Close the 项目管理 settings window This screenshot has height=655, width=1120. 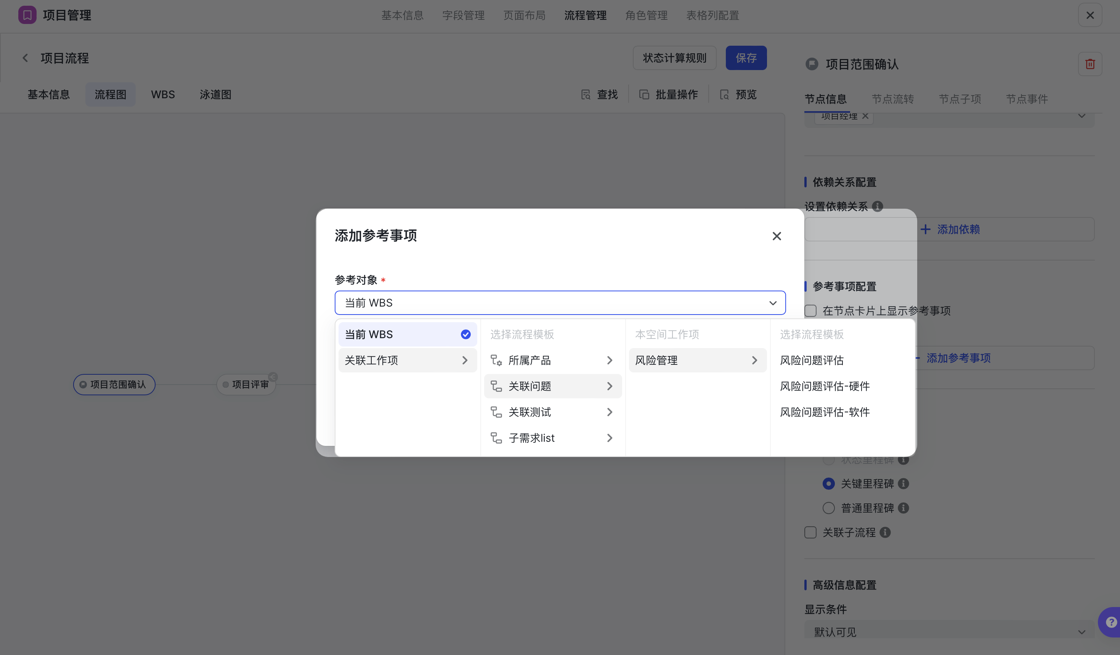click(1090, 15)
